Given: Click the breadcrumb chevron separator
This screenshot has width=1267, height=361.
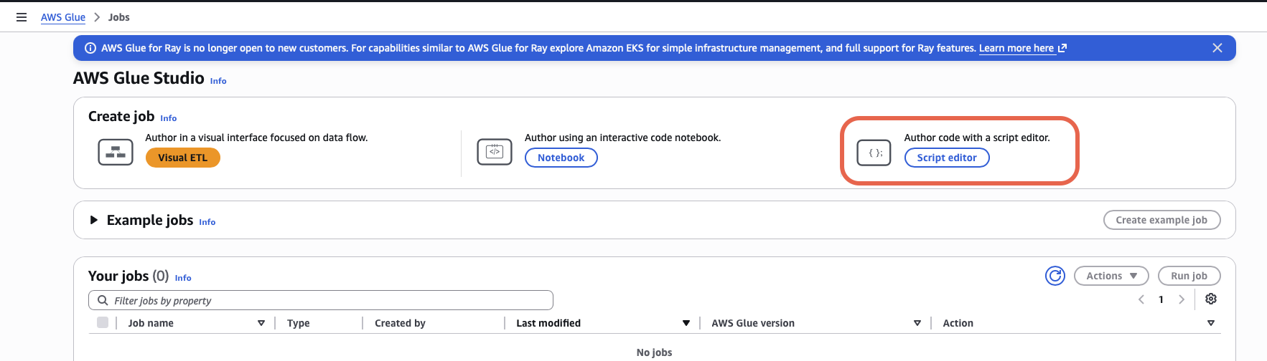Looking at the screenshot, I should [97, 17].
